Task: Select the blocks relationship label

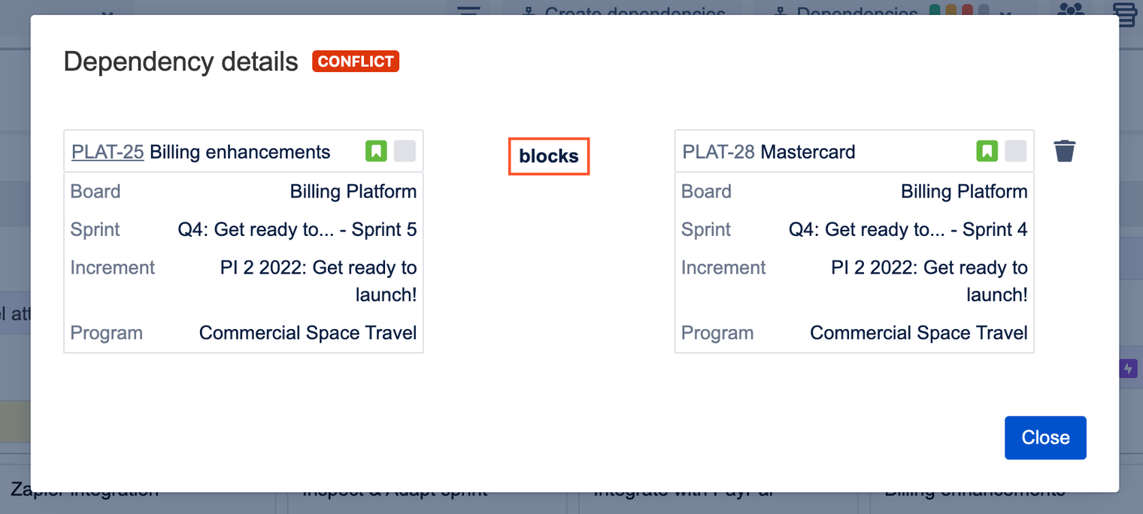Action: coord(549,156)
